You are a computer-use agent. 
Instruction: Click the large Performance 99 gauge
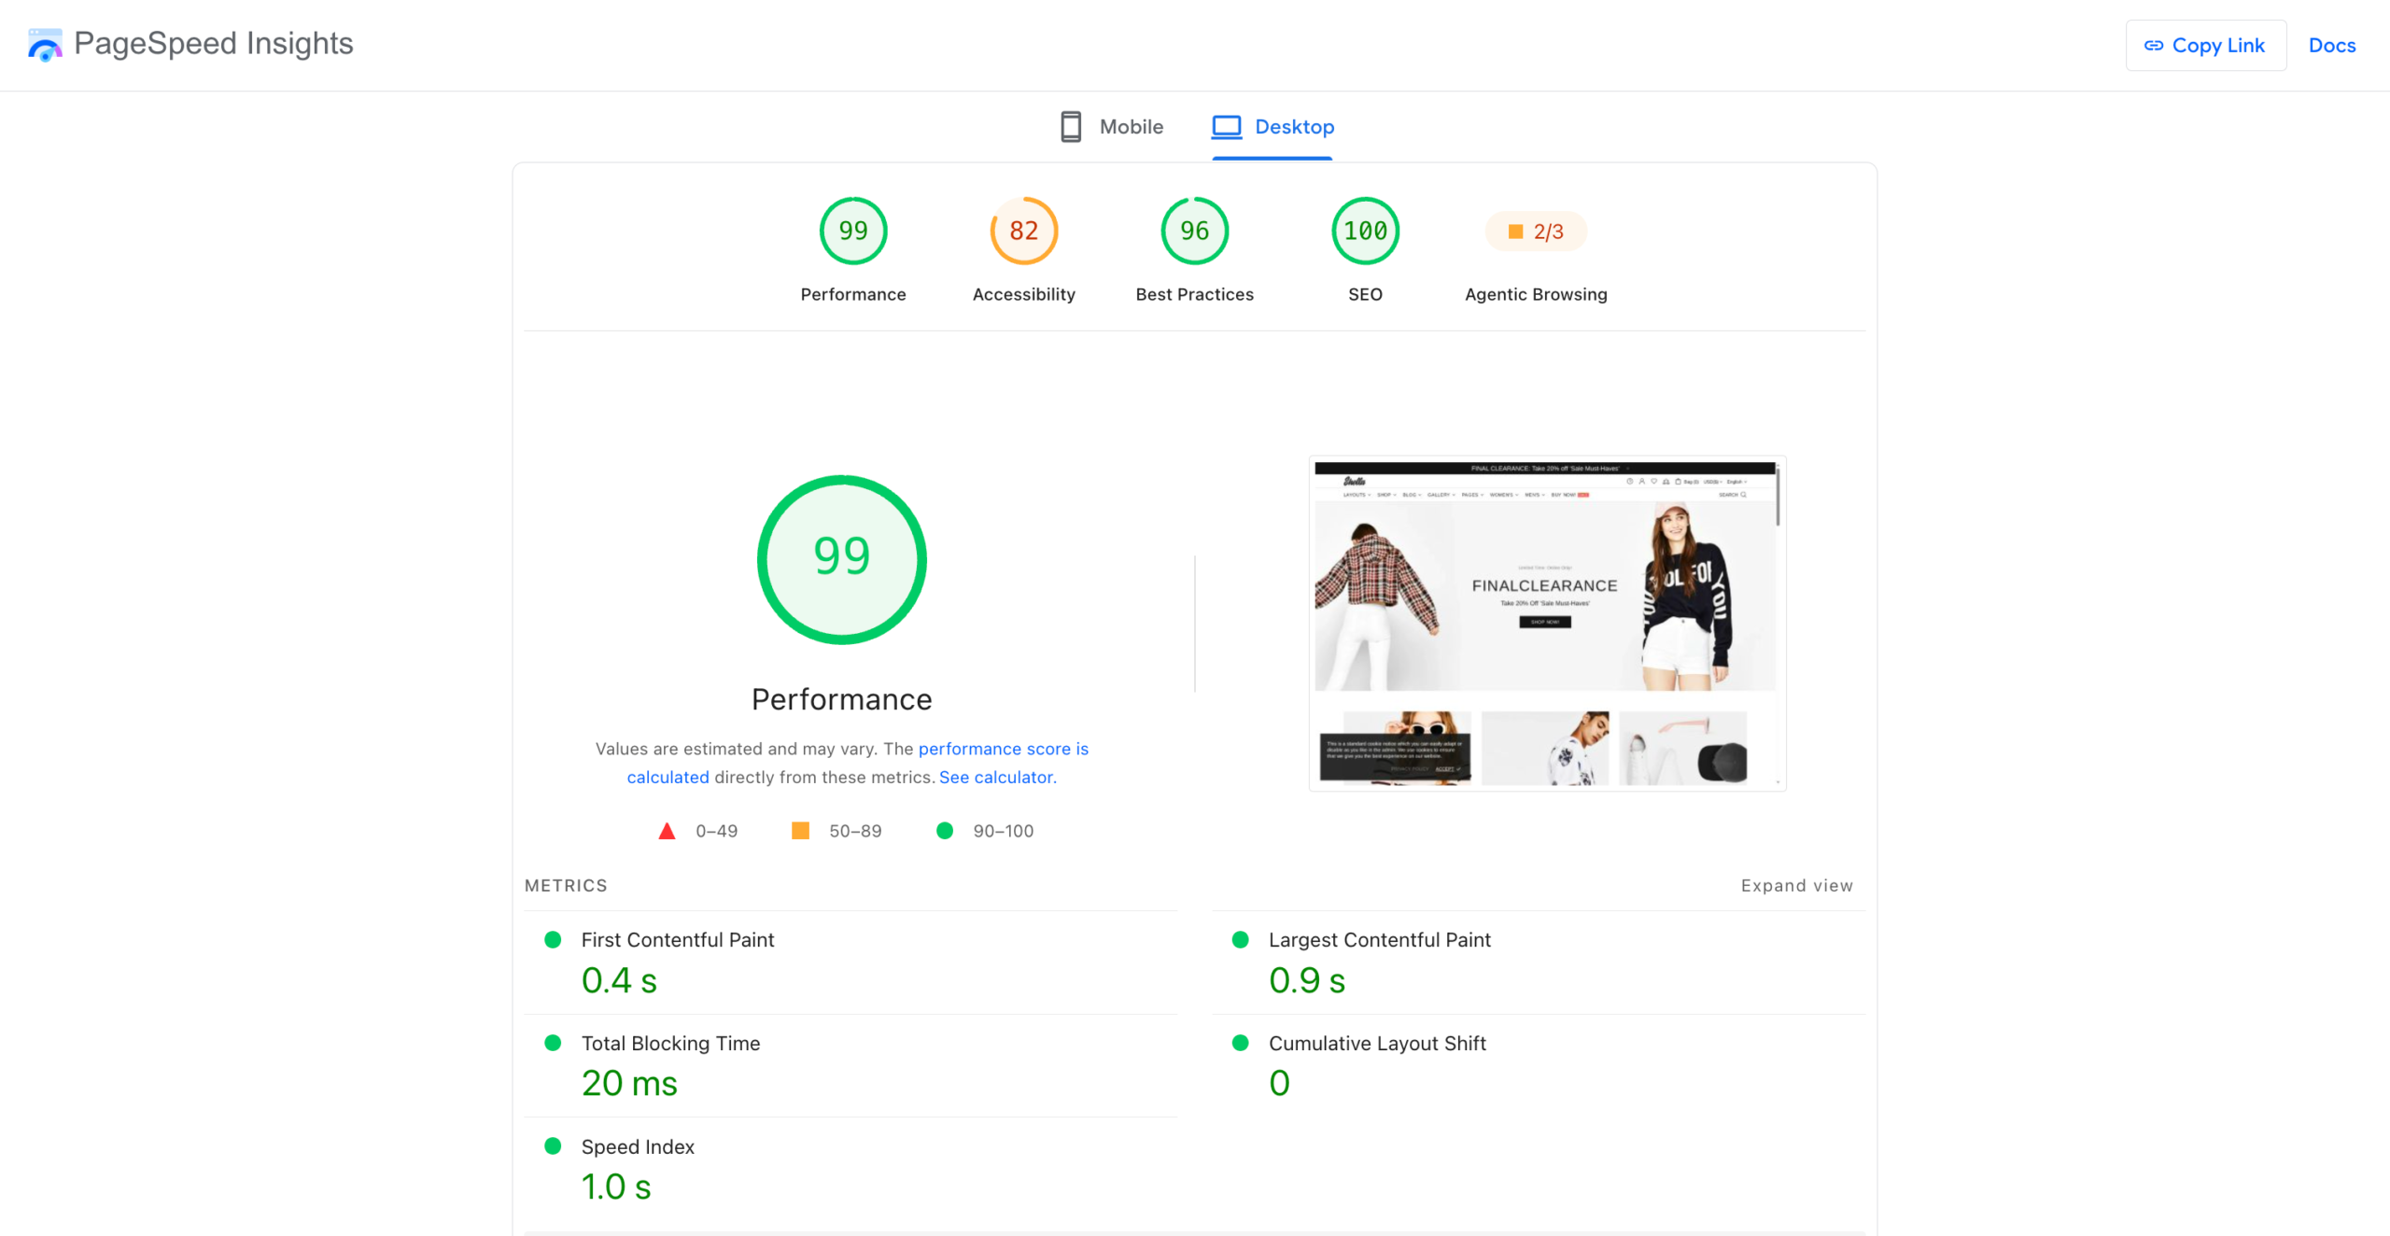(841, 559)
